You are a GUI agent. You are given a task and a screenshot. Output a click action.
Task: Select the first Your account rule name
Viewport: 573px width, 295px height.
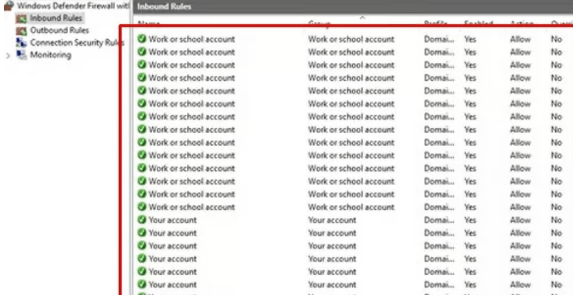click(172, 220)
